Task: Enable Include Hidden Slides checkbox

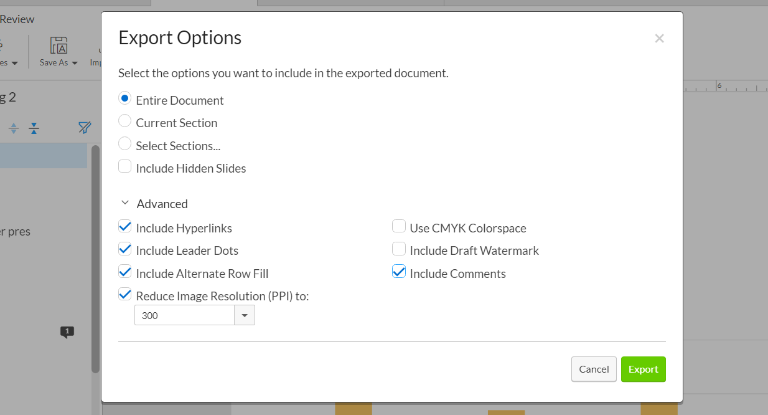Action: tap(125, 166)
